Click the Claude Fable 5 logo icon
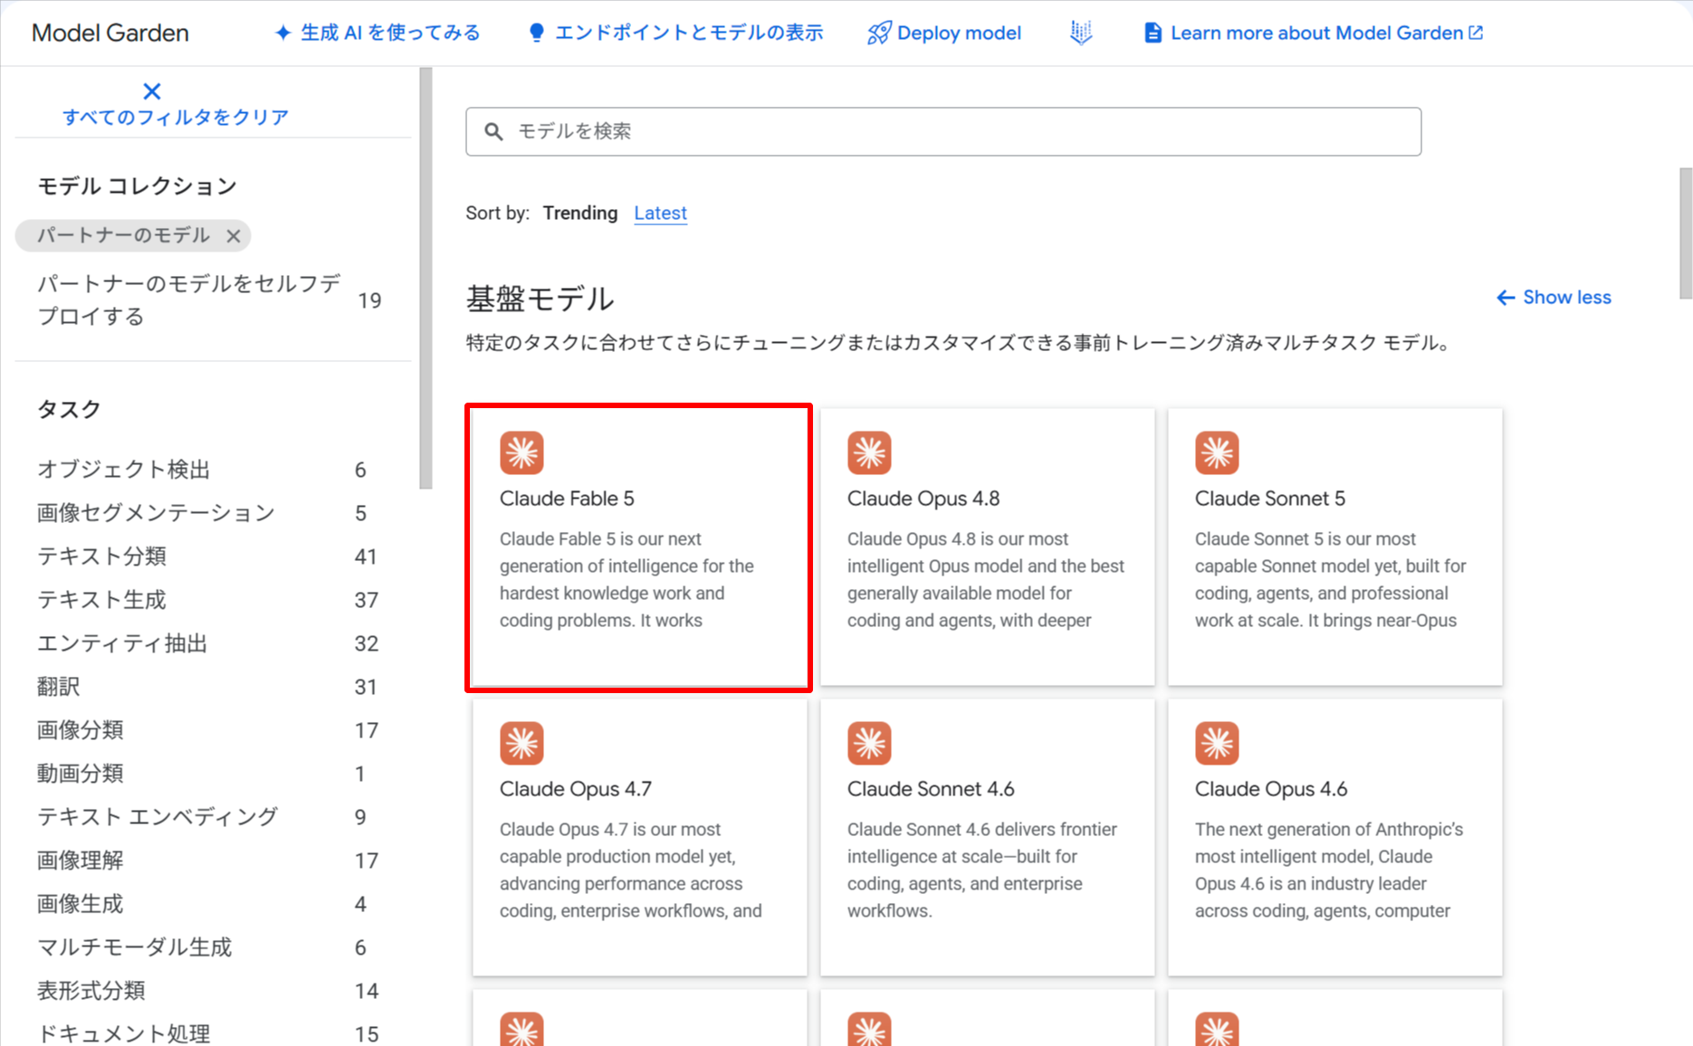 (521, 452)
